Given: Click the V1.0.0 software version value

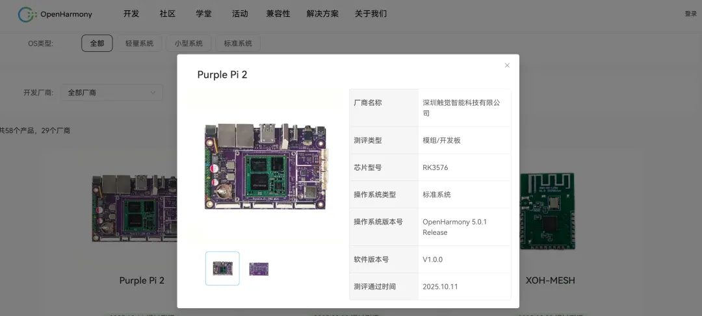Looking at the screenshot, I should click(x=432, y=260).
